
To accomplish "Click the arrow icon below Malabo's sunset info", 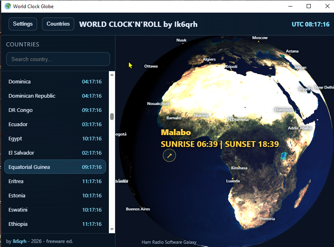I will pyautogui.click(x=169, y=155).
